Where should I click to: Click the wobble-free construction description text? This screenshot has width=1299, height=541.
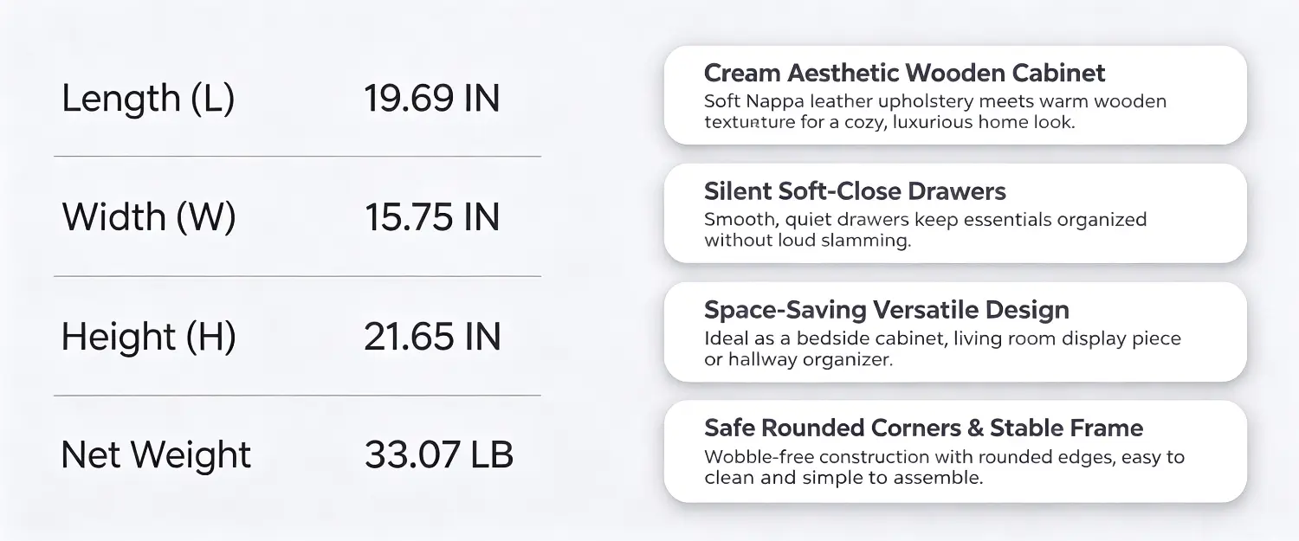(x=944, y=467)
